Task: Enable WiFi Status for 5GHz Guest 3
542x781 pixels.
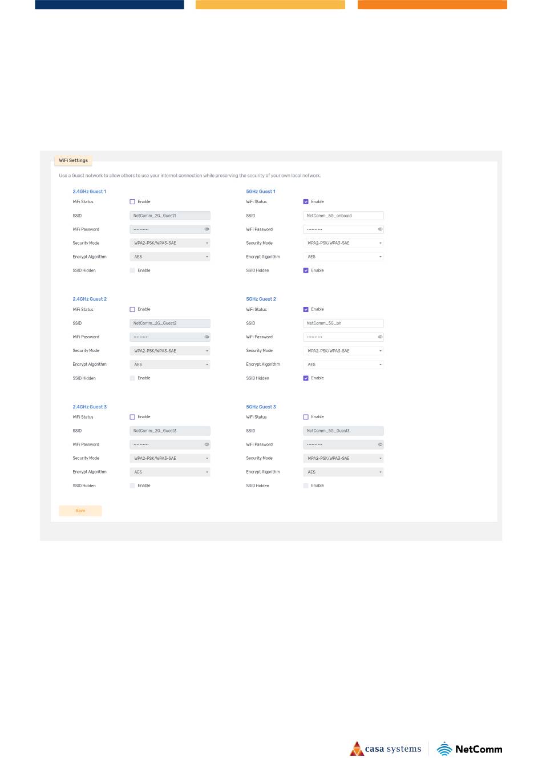Action: [306, 417]
